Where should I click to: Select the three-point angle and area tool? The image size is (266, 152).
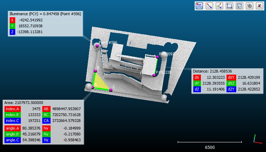coord(219,6)
